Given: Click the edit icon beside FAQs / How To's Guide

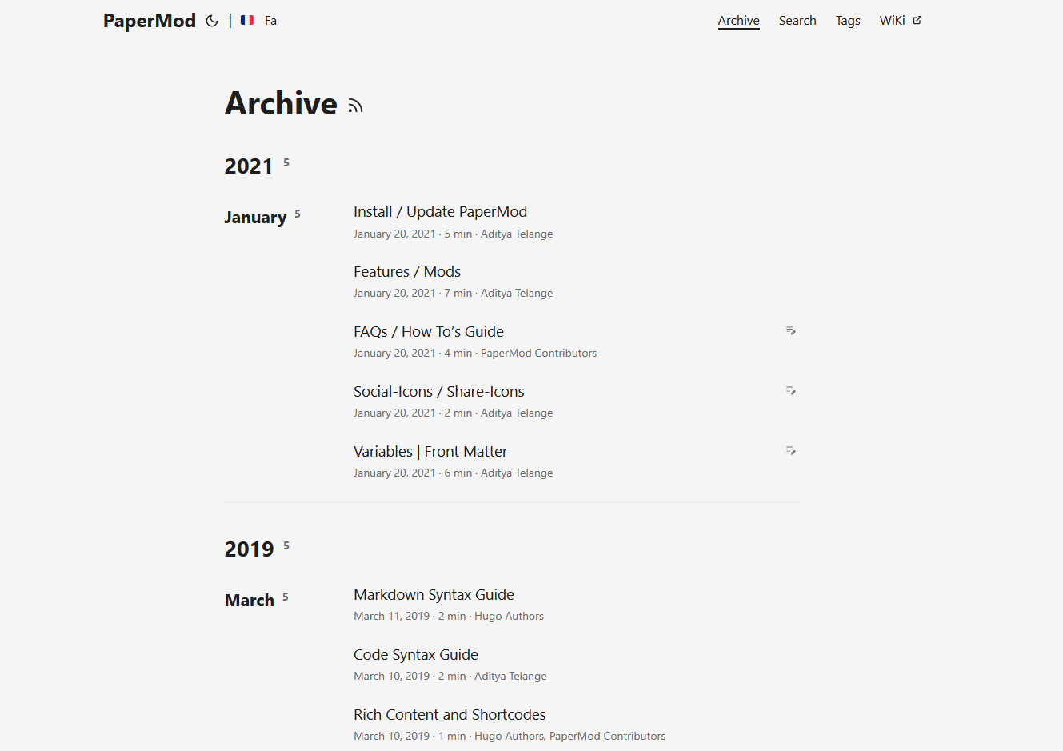Looking at the screenshot, I should pyautogui.click(x=790, y=330).
